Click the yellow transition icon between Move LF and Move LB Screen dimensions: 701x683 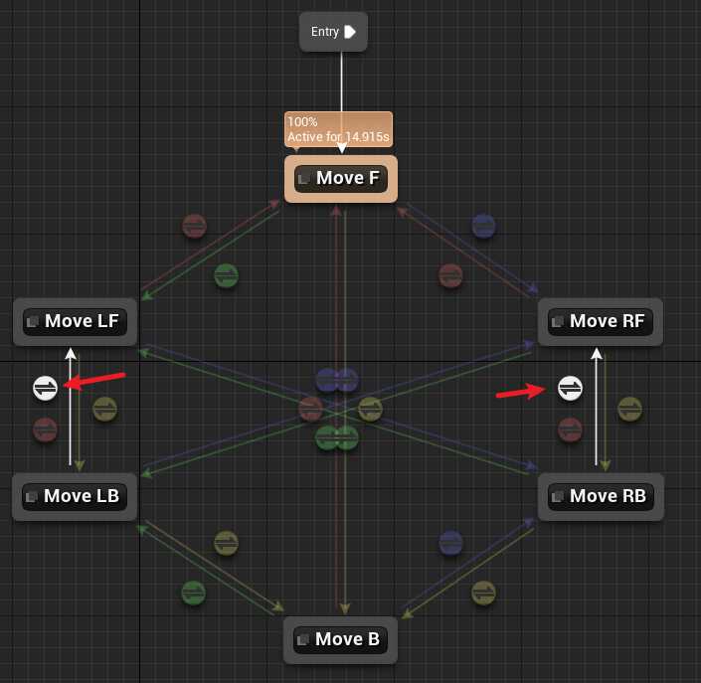pos(104,409)
